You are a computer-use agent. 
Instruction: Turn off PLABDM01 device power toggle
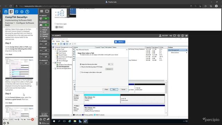[x=46, y=25]
